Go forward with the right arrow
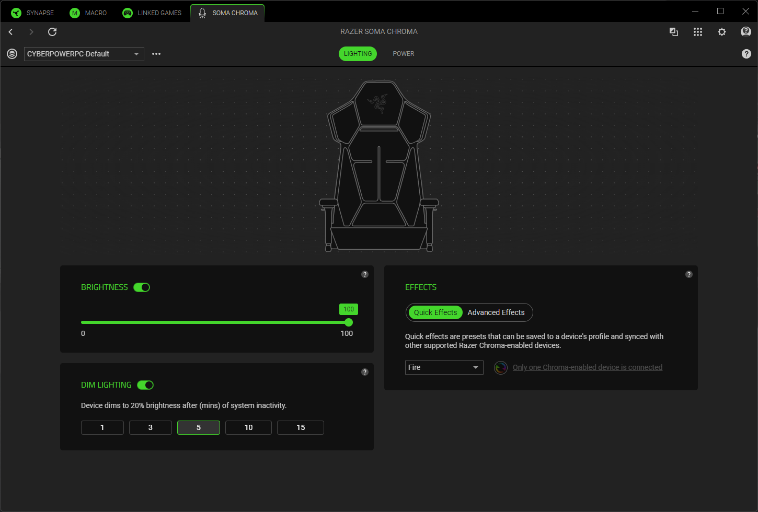The width and height of the screenshot is (758, 512). click(31, 32)
